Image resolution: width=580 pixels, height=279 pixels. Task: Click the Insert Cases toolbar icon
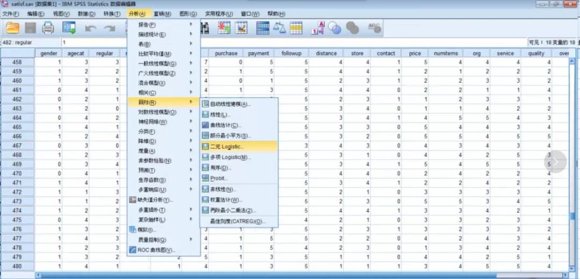click(x=224, y=28)
